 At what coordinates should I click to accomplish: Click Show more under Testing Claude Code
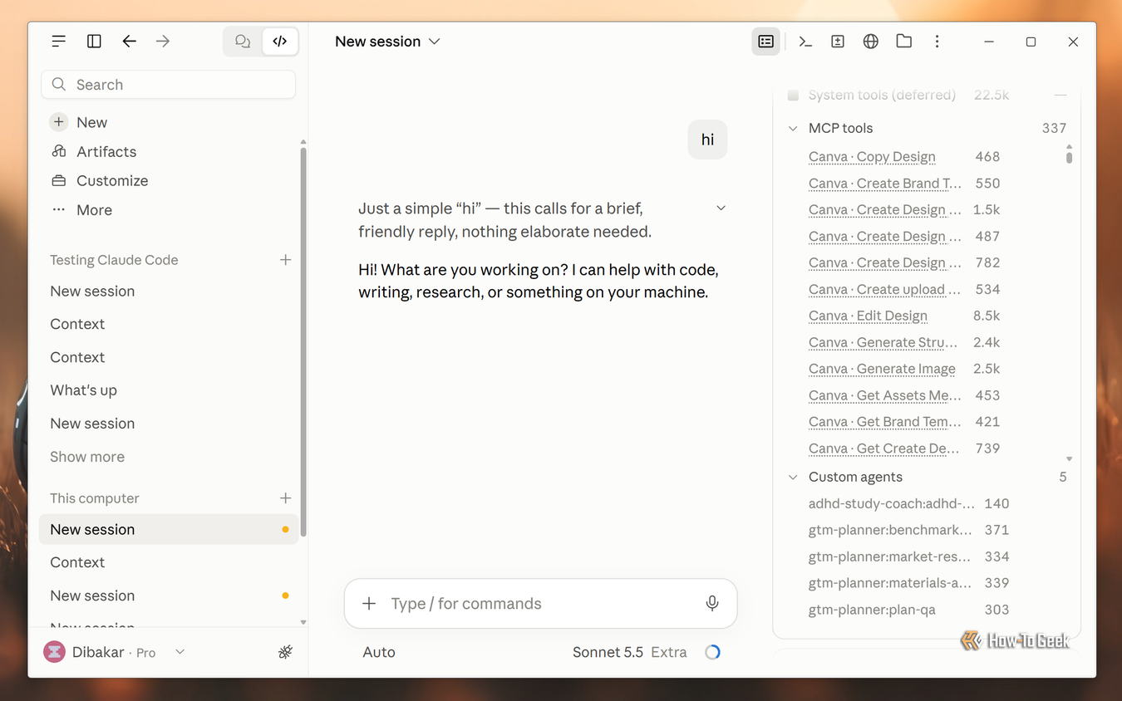click(x=87, y=457)
